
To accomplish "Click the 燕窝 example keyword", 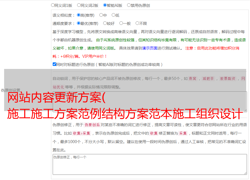I will pyautogui.click(x=192, y=79).
